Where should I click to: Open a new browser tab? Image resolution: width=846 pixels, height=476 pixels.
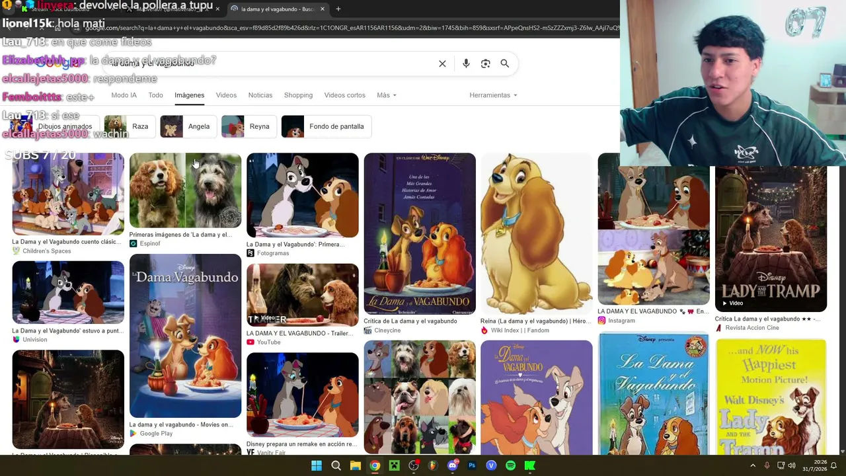(x=338, y=9)
